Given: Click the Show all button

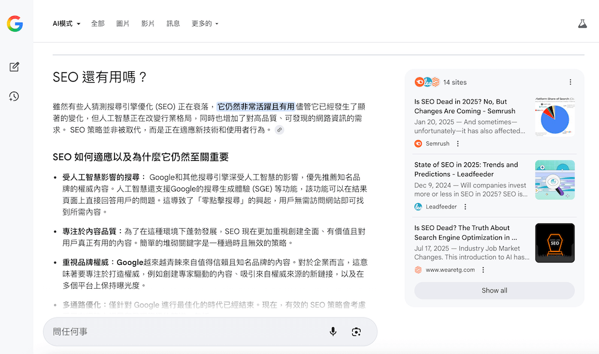Looking at the screenshot, I should click(494, 291).
